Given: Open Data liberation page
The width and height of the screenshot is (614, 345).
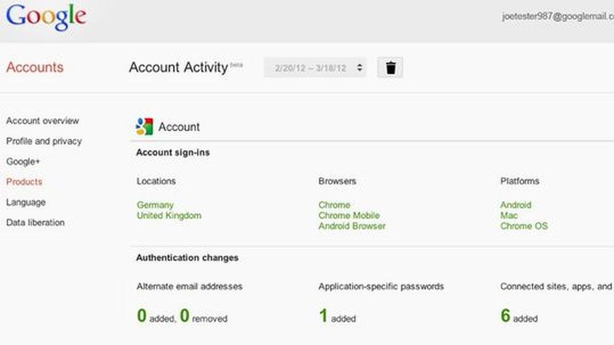Looking at the screenshot, I should click(35, 222).
